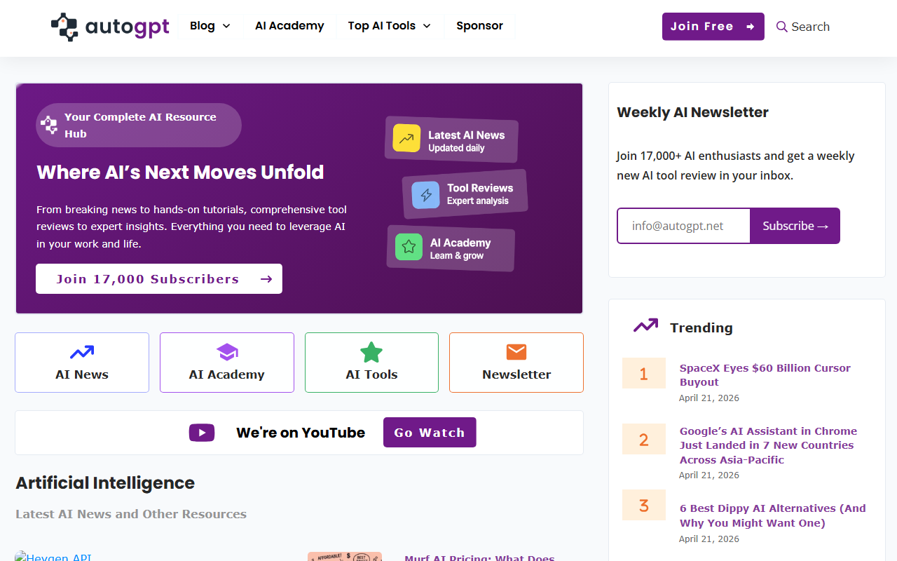
Task: Click the Newsletter orange envelope icon
Action: click(516, 352)
